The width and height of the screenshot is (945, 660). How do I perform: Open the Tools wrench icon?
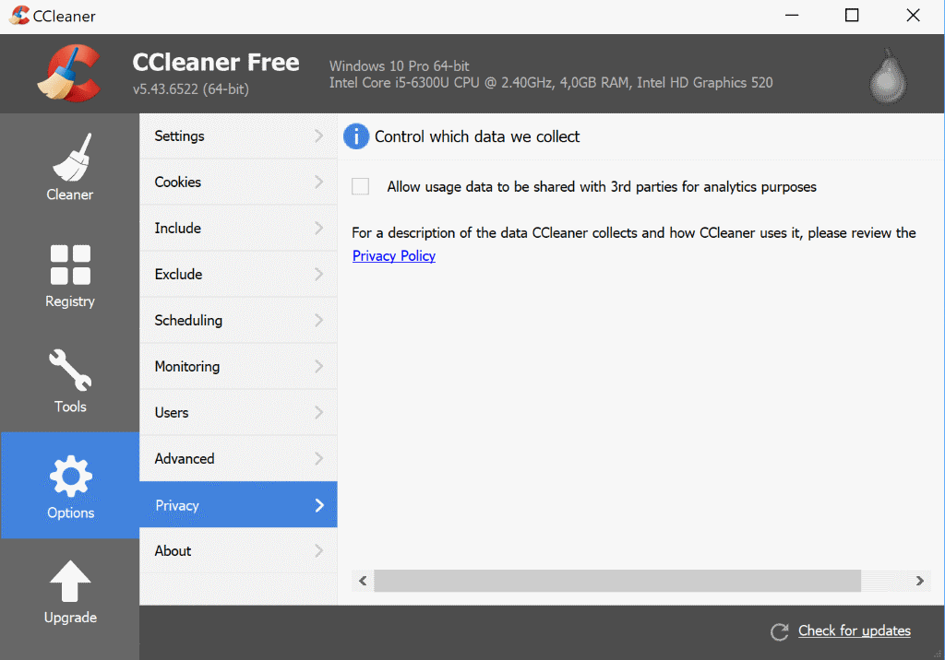tap(70, 371)
